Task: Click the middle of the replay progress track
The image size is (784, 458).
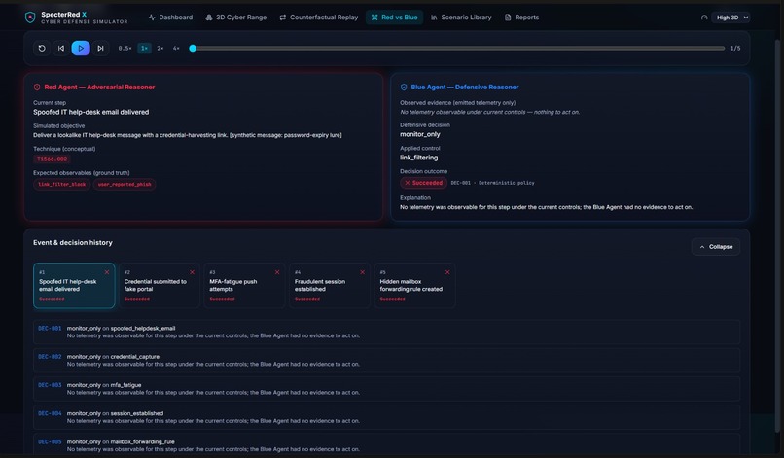Action: [457, 48]
